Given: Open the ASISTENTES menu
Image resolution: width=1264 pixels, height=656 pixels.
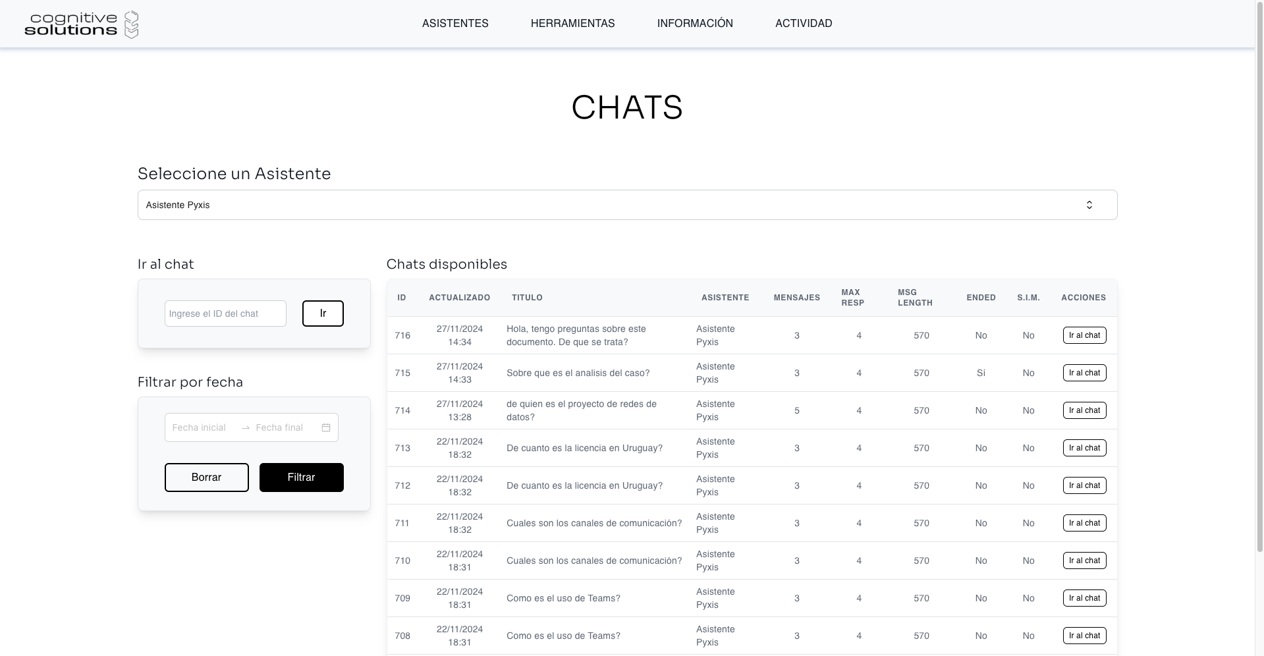Looking at the screenshot, I should (455, 23).
